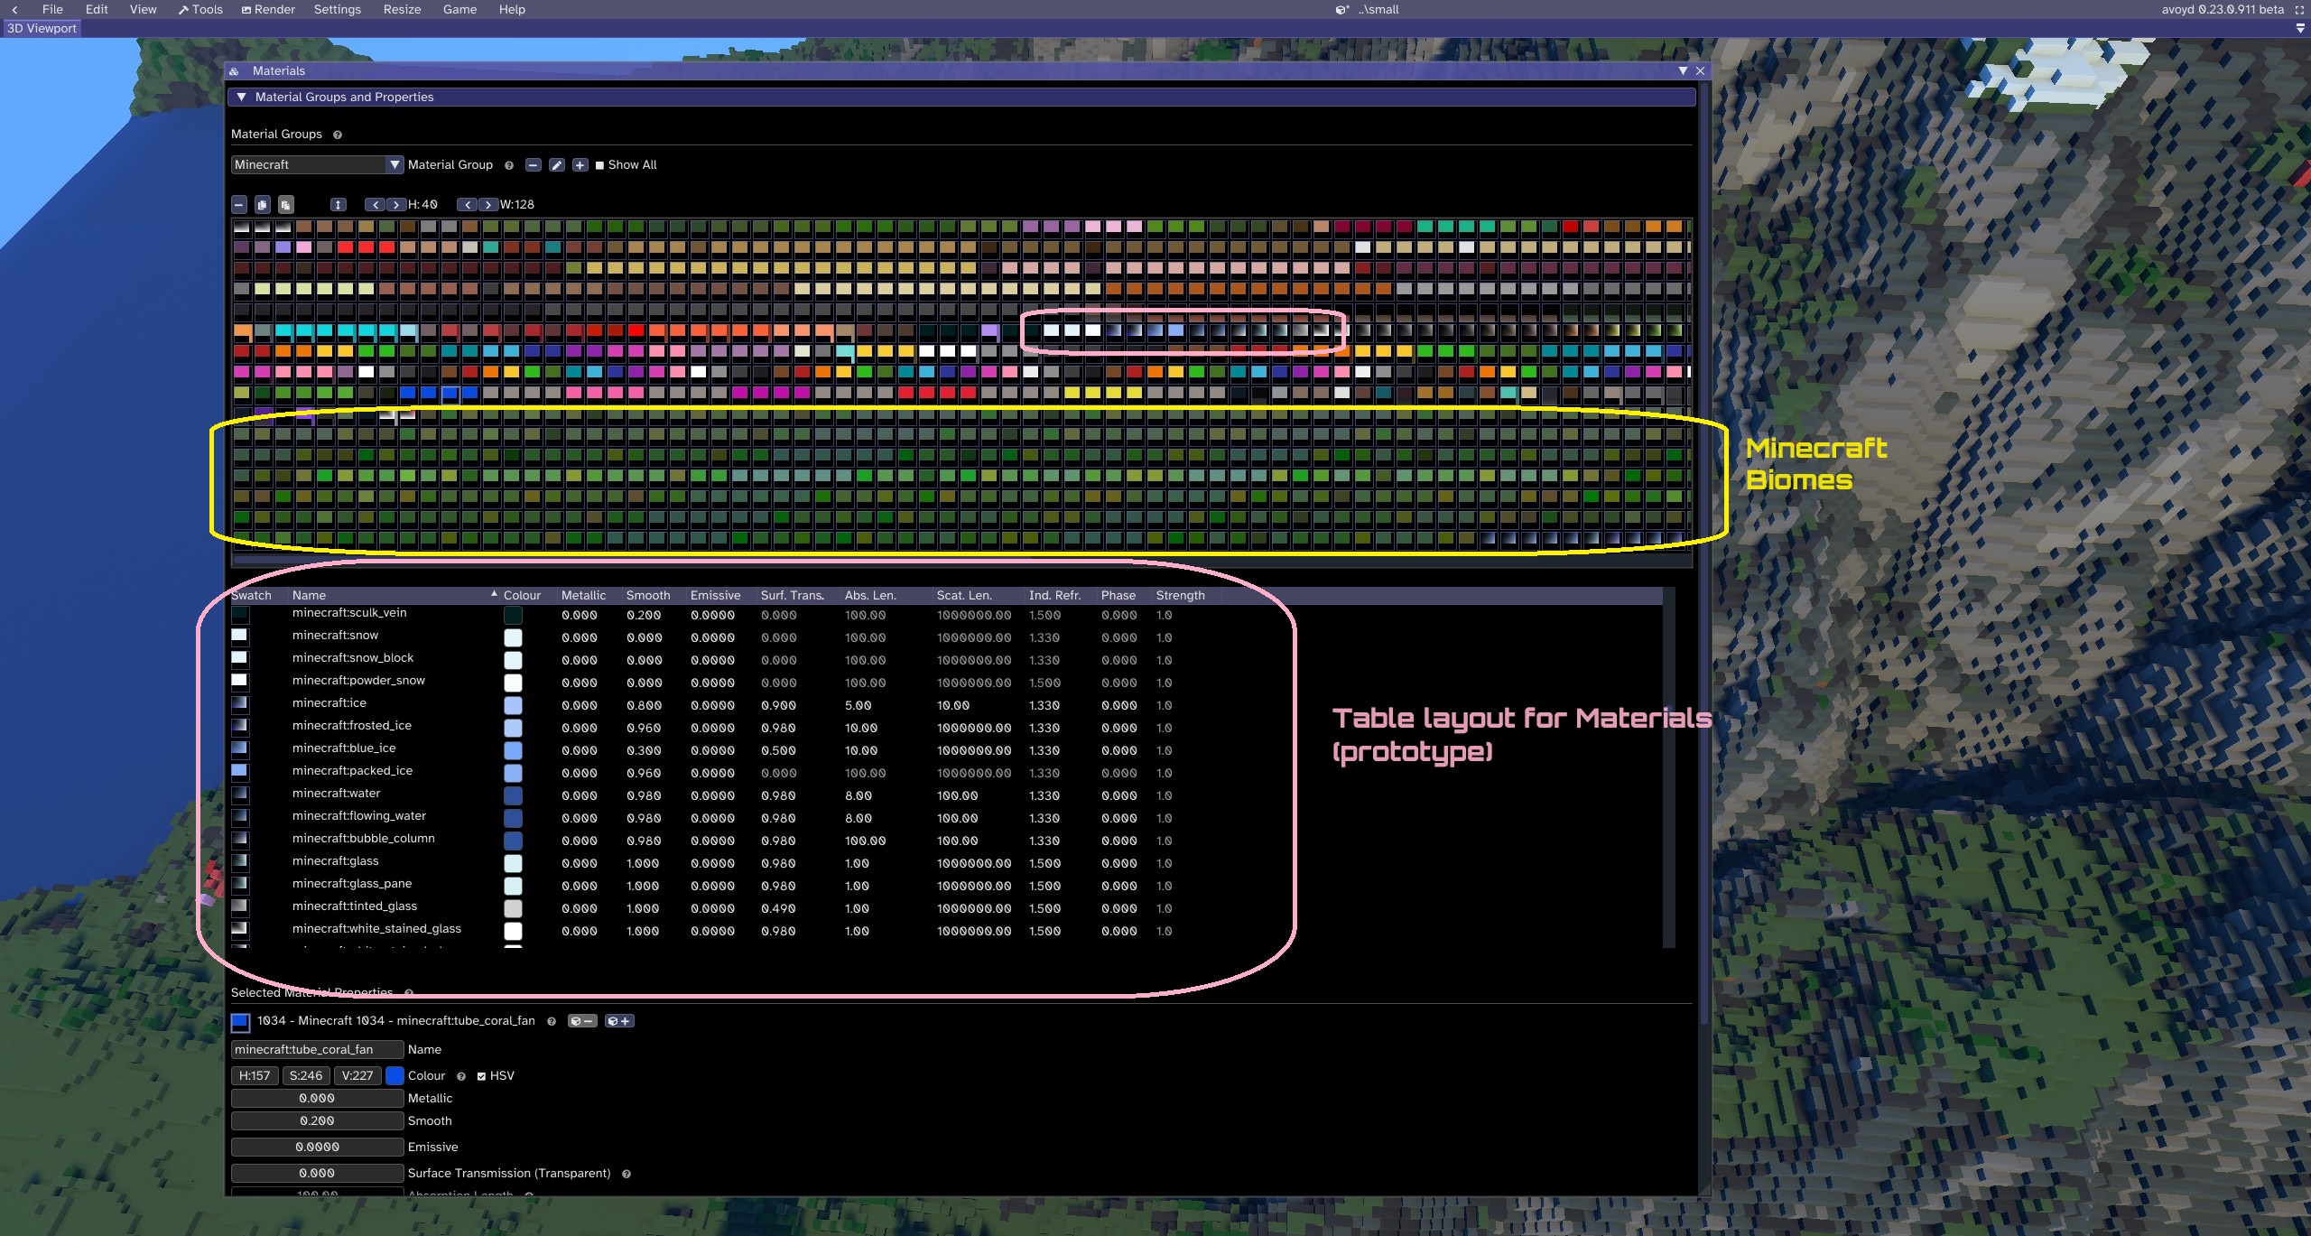
Task: Click add material cube plus icon
Action: 619,1021
